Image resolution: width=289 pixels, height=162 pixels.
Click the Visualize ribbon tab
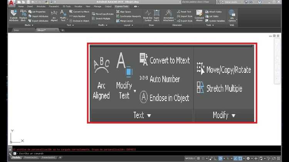click(x=78, y=7)
